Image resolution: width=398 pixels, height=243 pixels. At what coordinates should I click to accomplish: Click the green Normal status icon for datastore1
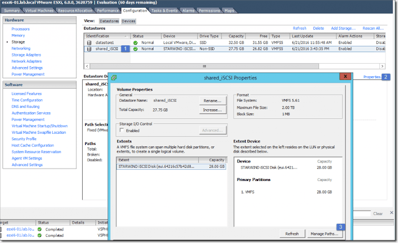click(x=136, y=43)
